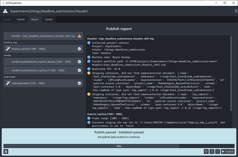Image resolution: width=238 pixels, height=157 pixels.
Task: Click the validate funnel icon button
Action: coord(218,151)
